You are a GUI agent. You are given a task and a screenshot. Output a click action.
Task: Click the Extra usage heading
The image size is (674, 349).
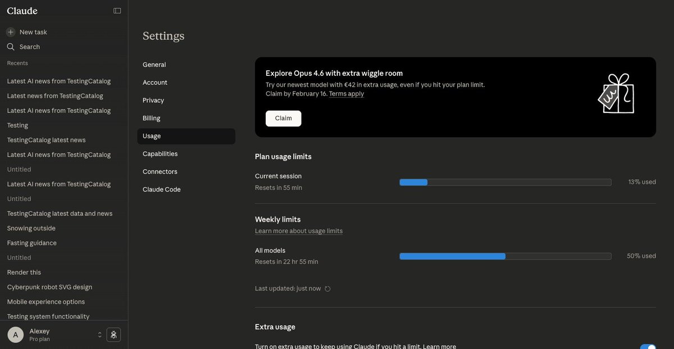pos(275,327)
